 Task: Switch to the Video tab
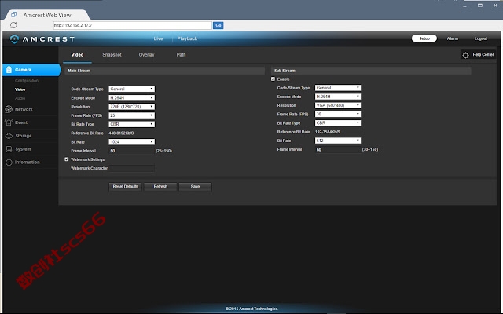coord(77,55)
